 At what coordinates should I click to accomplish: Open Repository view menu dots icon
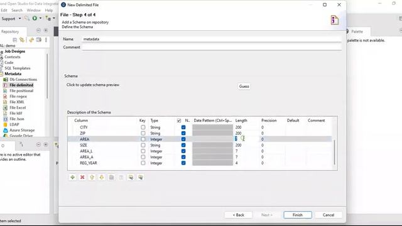(46, 40)
